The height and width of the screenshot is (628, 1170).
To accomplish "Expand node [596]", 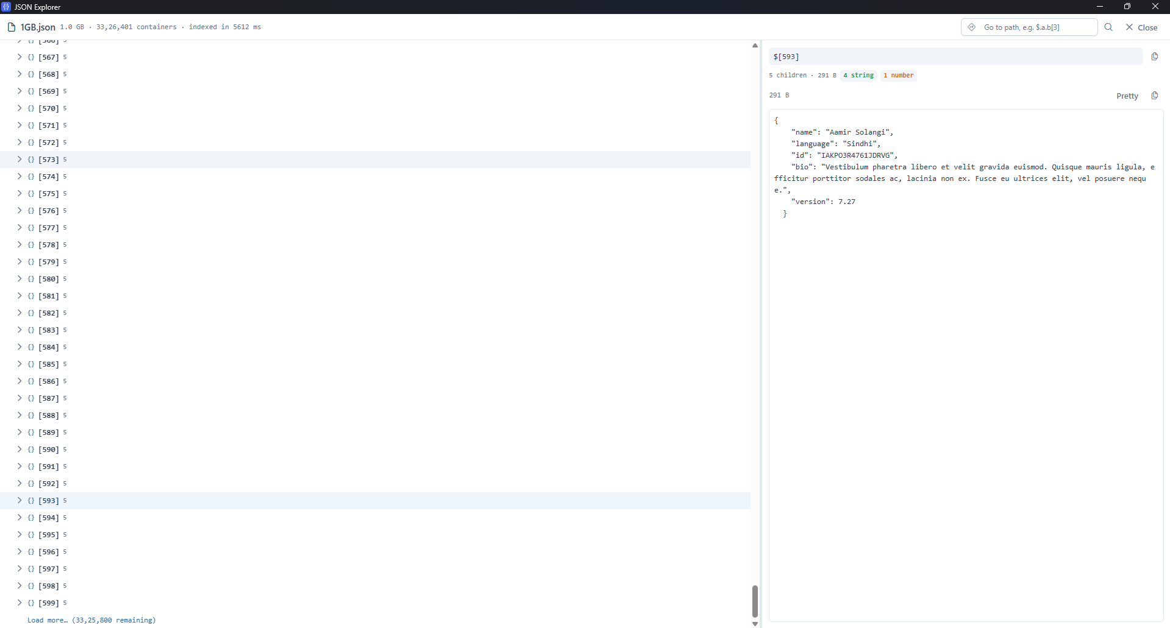I will (x=20, y=551).
